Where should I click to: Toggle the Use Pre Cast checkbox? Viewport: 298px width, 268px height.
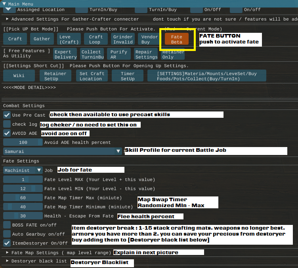click(x=7, y=115)
